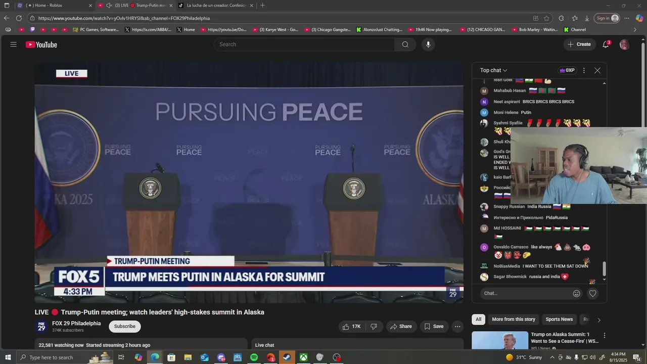Open options for WSJ suggested video
This screenshot has height=364, width=647.
point(604,335)
